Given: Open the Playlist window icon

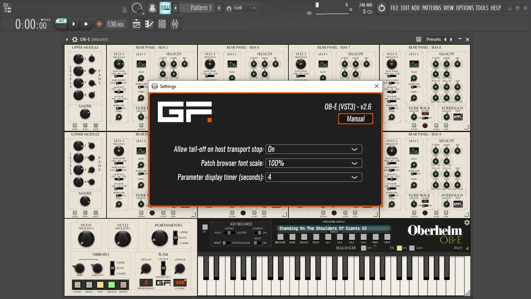Looking at the screenshot, I should (136, 24).
